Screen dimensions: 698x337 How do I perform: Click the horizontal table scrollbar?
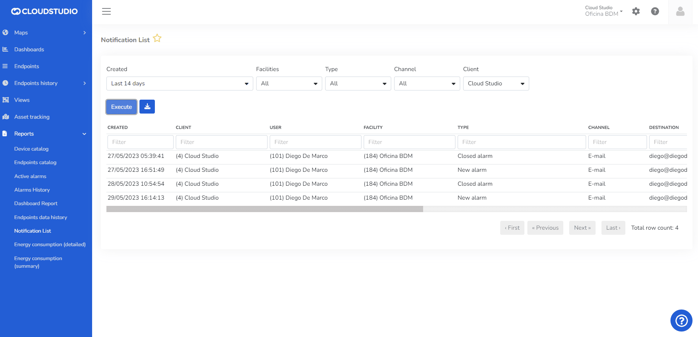pos(265,209)
